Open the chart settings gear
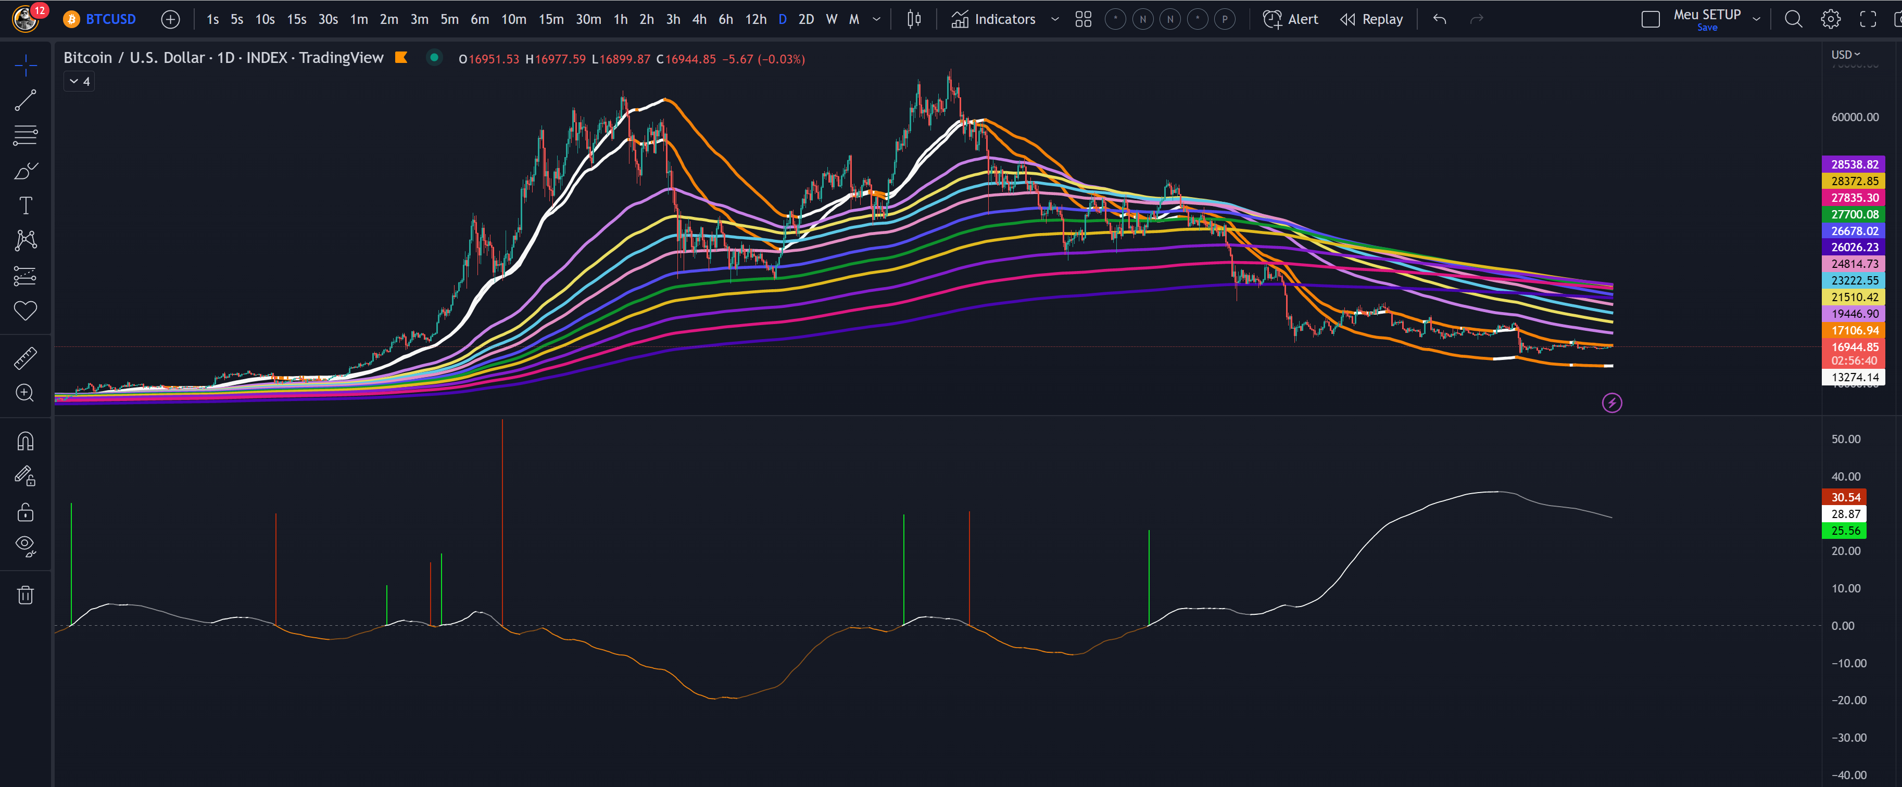 coord(1830,19)
